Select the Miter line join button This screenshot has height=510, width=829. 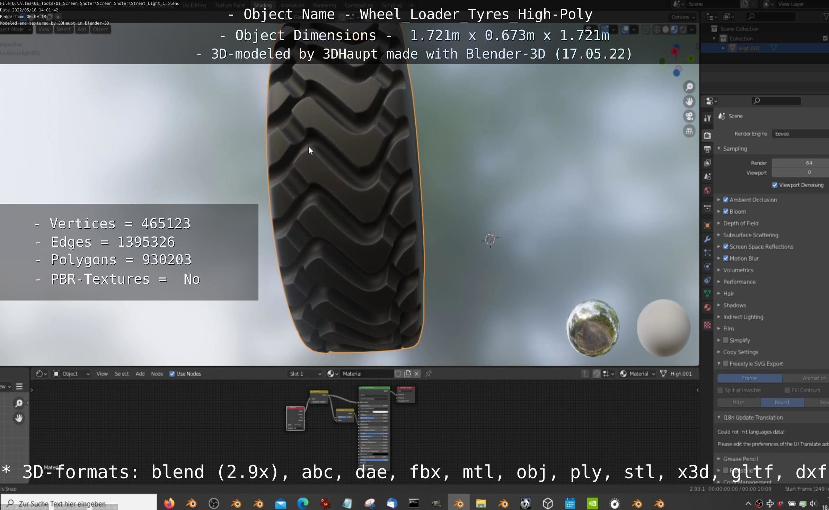(739, 402)
